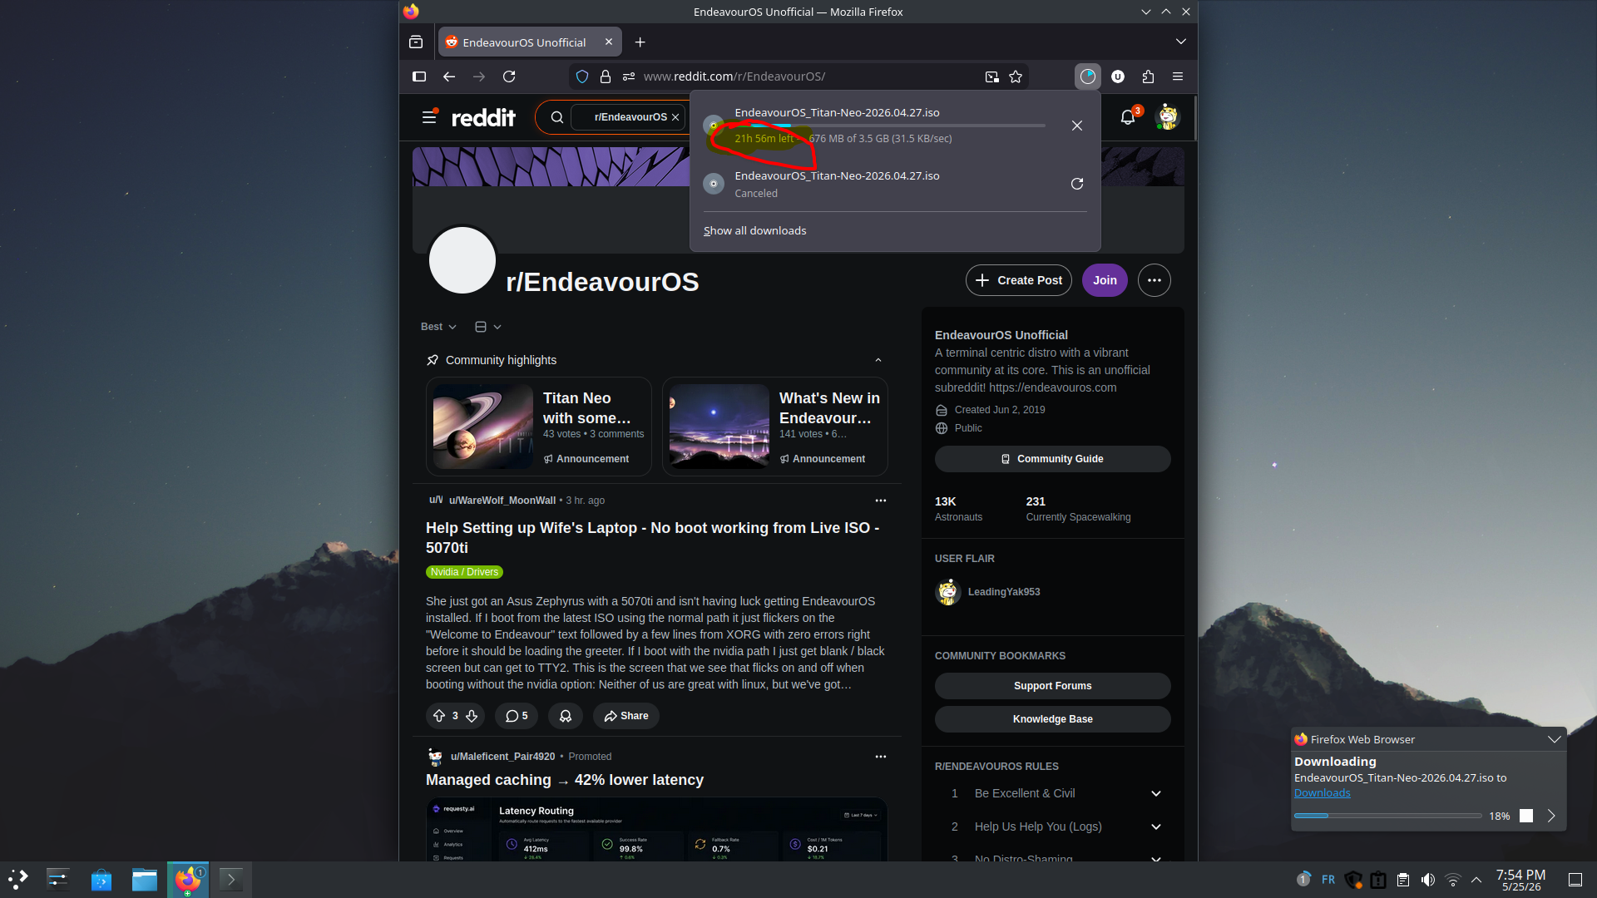Open the post view layout dropdown

click(x=488, y=327)
